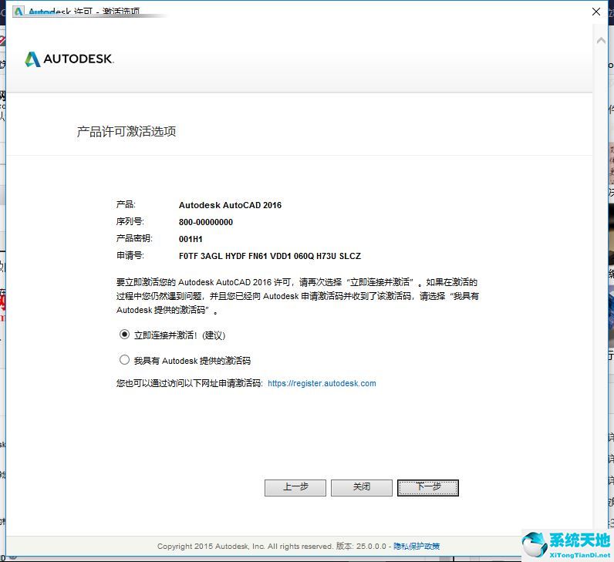Click the 产品密钥 label
614x562 pixels.
(134, 239)
